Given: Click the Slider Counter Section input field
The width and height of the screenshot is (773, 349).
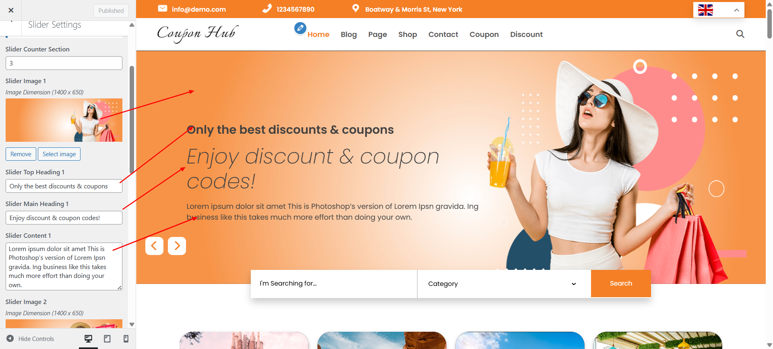Looking at the screenshot, I should coord(64,63).
